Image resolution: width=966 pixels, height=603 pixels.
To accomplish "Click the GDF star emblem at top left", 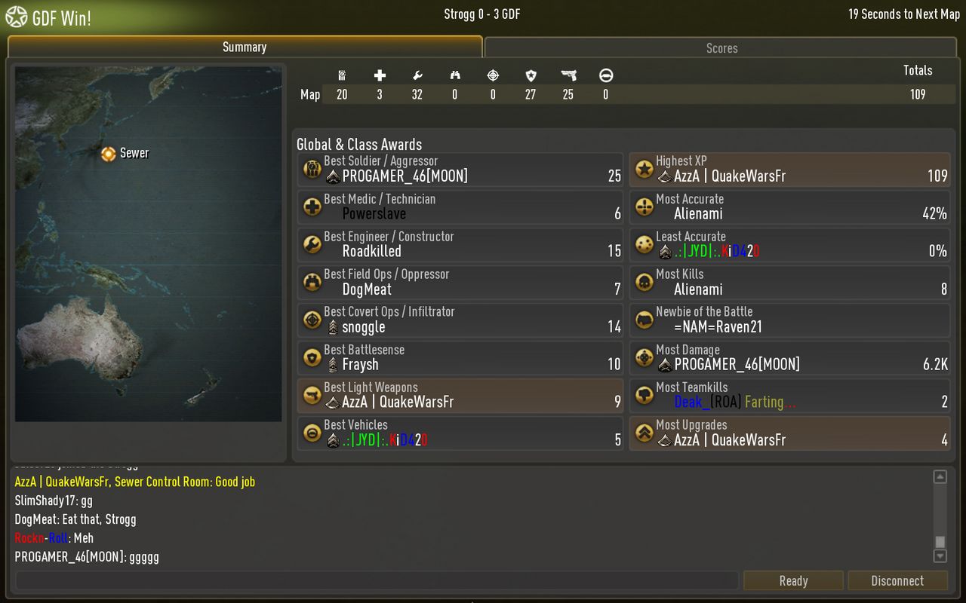I will (x=16, y=16).
